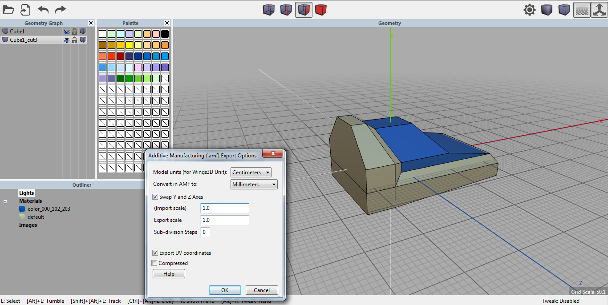Pick the brown palette swatch
The width and height of the screenshot is (608, 305).
[102, 45]
